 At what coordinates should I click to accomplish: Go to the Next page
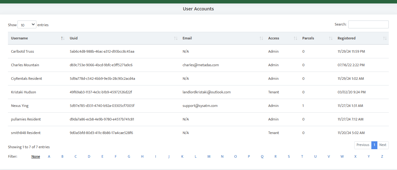click(x=383, y=145)
